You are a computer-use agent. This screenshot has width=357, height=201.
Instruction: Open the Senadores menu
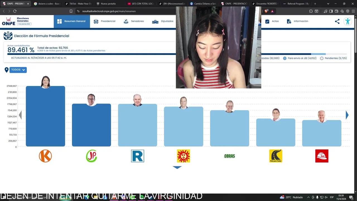(134, 21)
